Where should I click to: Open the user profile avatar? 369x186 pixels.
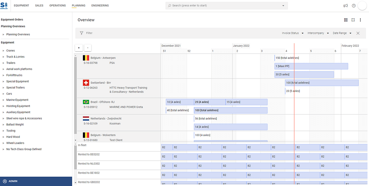(x=362, y=6)
